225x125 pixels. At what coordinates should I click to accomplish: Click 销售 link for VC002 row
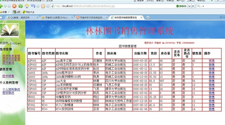[212, 109]
